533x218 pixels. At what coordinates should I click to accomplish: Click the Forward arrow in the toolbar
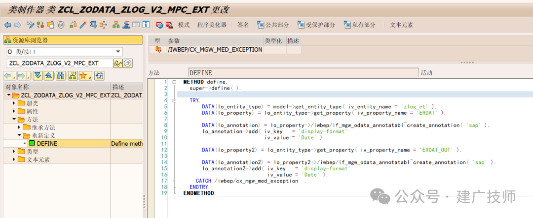[x=17, y=25]
